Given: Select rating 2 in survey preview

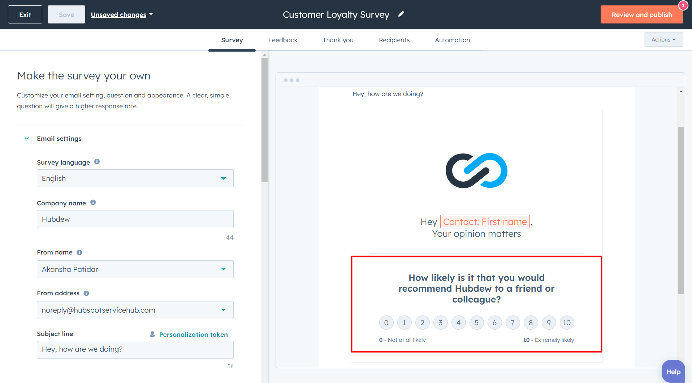Looking at the screenshot, I should 422,323.
